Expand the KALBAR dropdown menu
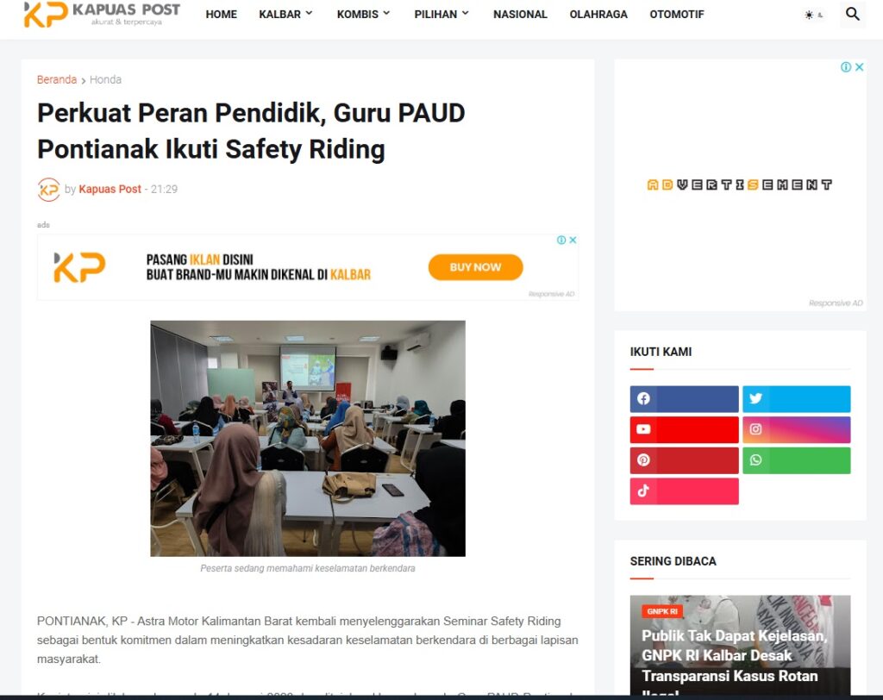The image size is (883, 700). click(x=285, y=14)
